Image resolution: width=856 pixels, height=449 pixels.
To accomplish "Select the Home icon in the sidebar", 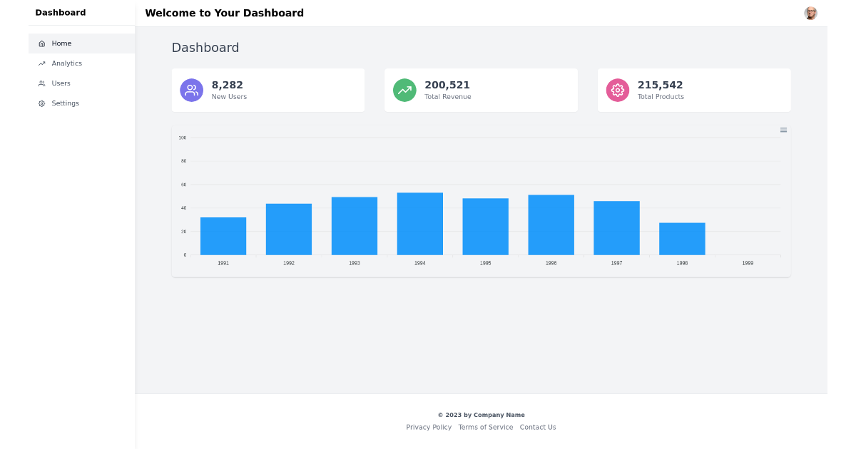I will click(43, 43).
